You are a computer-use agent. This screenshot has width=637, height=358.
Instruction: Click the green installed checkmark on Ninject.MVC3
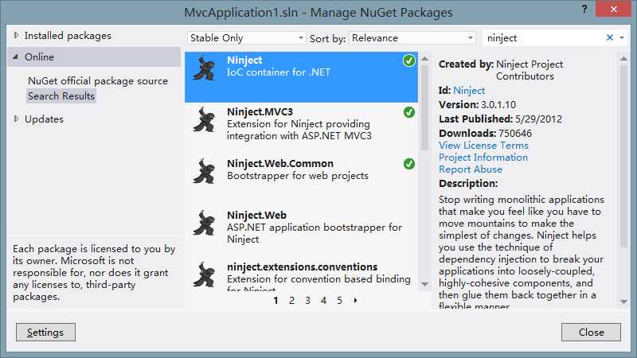coord(409,112)
